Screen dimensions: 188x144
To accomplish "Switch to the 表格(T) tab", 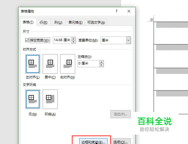I will click(28, 22).
